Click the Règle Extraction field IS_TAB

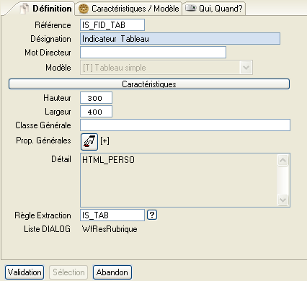point(112,215)
